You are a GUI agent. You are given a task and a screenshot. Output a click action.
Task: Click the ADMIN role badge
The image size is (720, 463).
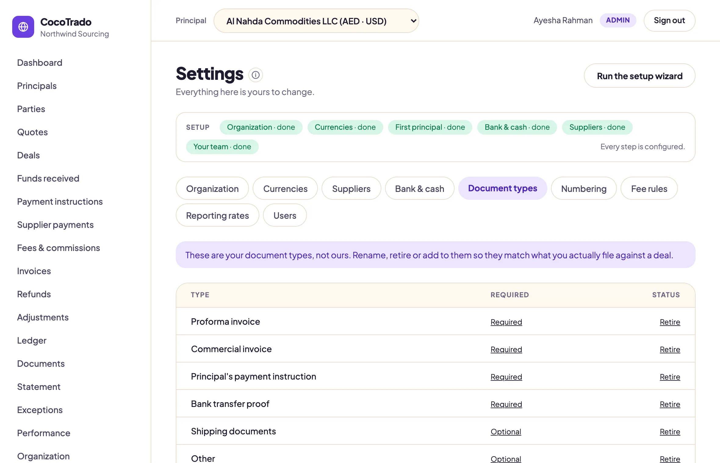[618, 20]
